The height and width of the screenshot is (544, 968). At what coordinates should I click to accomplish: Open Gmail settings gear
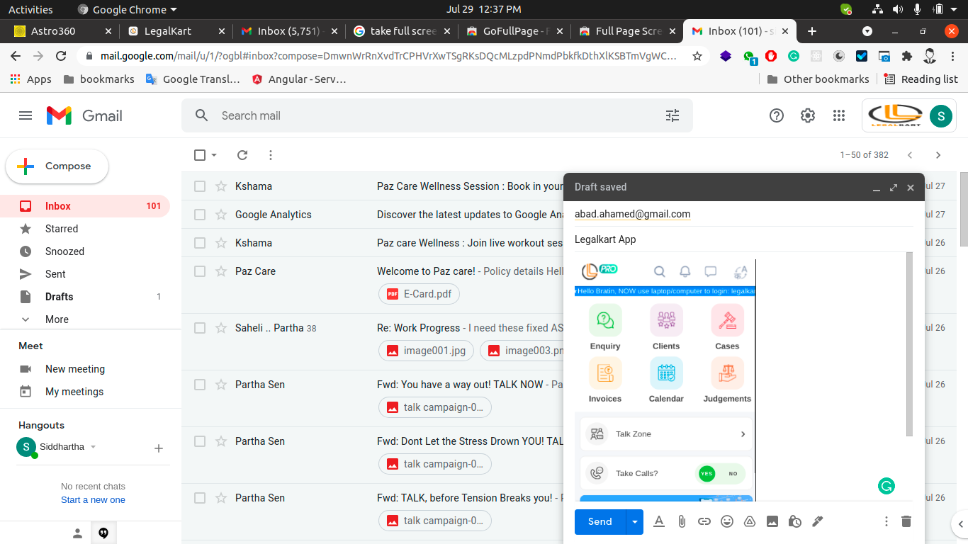[x=808, y=115]
